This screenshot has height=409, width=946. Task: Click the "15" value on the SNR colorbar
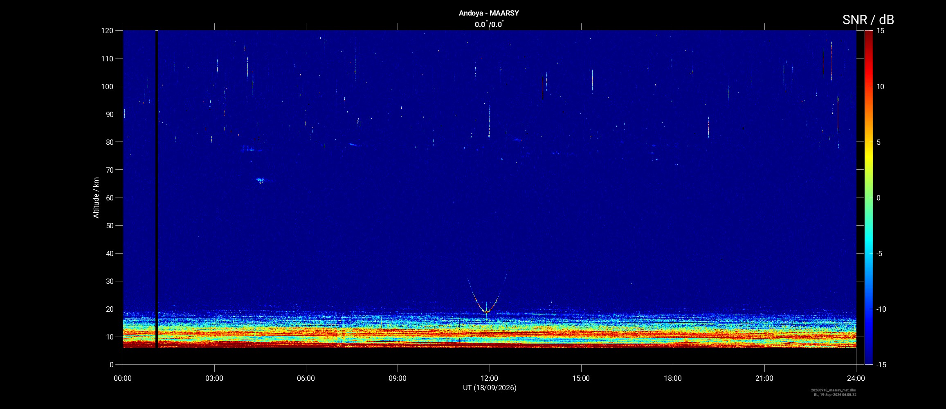coord(880,31)
